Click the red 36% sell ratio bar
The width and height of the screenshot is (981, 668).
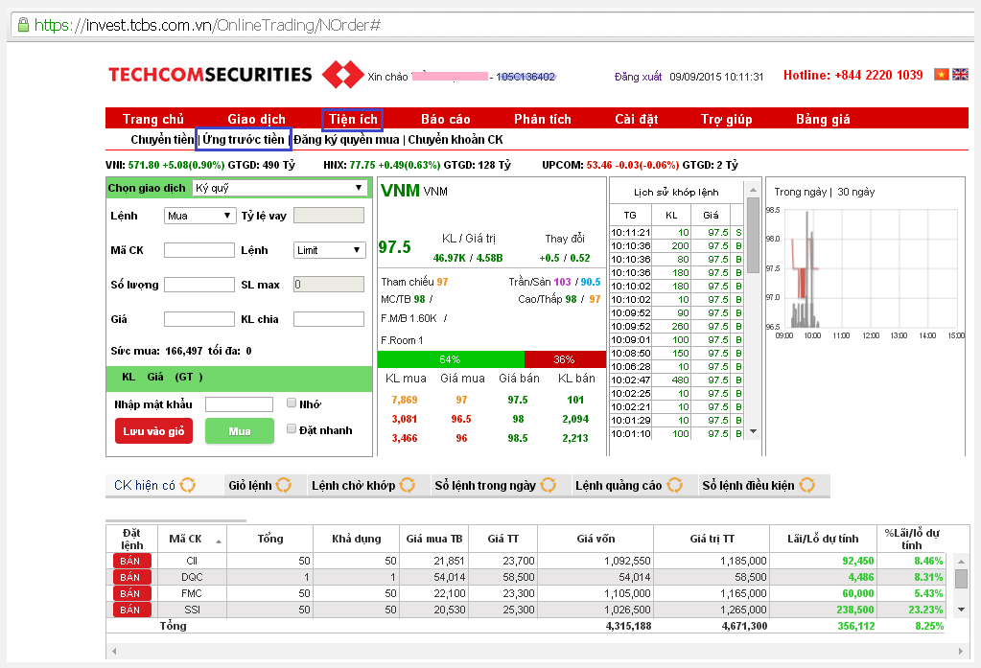tap(565, 359)
